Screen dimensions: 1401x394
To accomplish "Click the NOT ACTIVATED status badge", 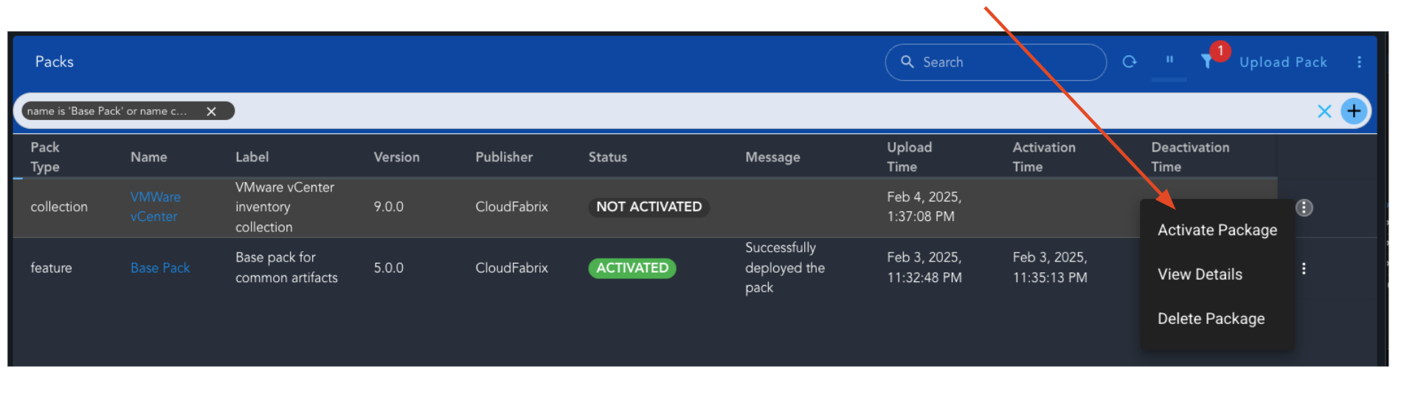I will click(648, 207).
